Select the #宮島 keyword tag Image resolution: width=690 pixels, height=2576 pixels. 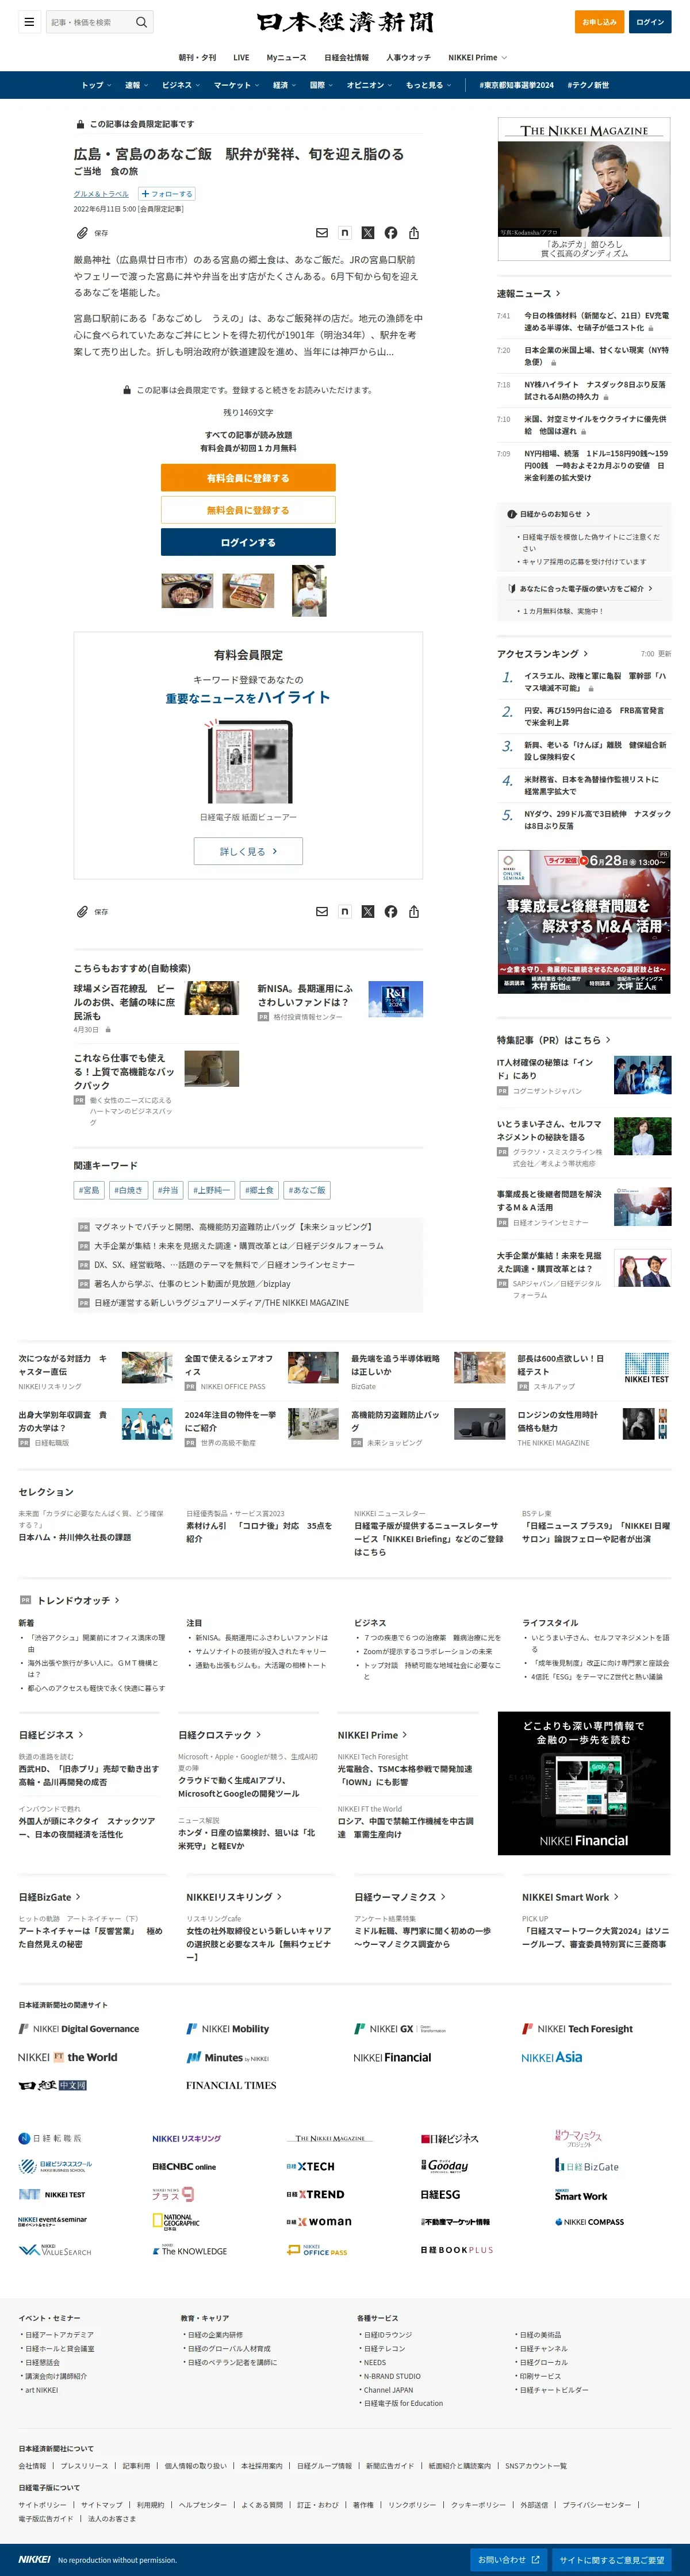[89, 1190]
